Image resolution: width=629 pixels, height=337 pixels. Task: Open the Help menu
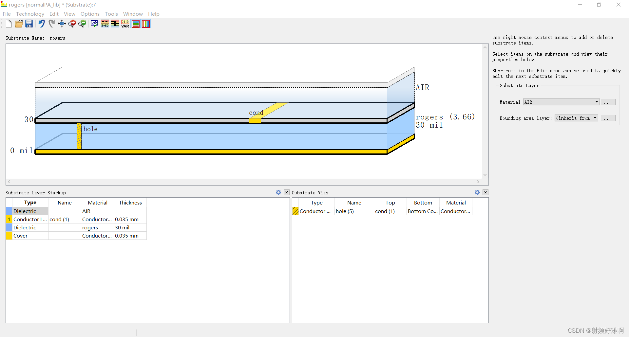(154, 14)
